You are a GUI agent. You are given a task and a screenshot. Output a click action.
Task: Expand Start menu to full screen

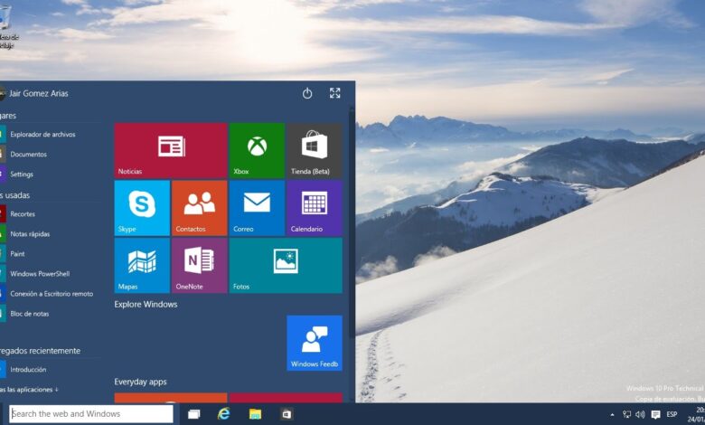click(x=335, y=93)
